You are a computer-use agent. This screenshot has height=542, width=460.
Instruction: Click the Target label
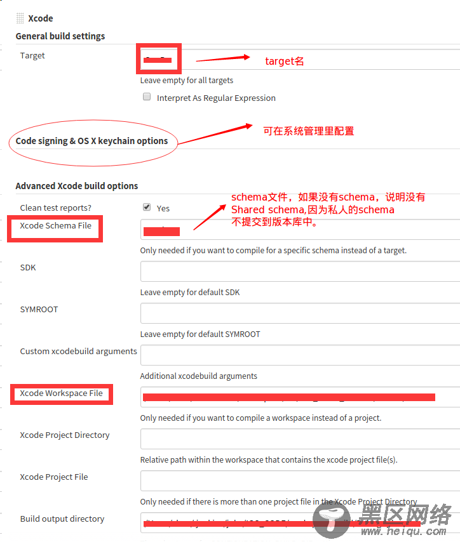click(x=32, y=56)
